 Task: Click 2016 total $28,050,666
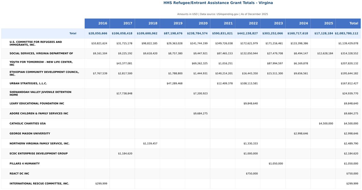pyautogui.click(x=98, y=34)
